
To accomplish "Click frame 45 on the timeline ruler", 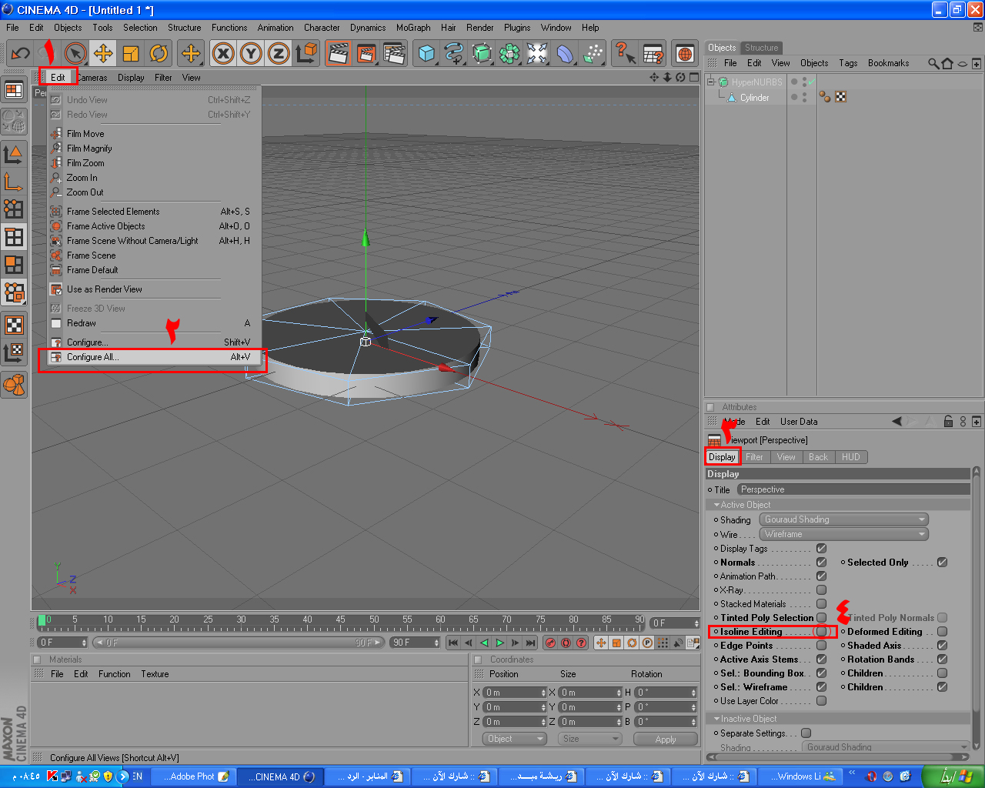I will [x=341, y=620].
